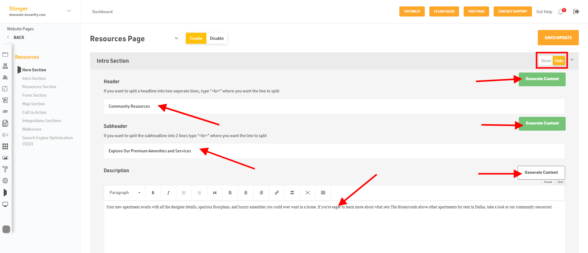Image resolution: width=588 pixels, height=253 pixels.
Task: Insert a blockquote in the description
Action: pos(215,193)
